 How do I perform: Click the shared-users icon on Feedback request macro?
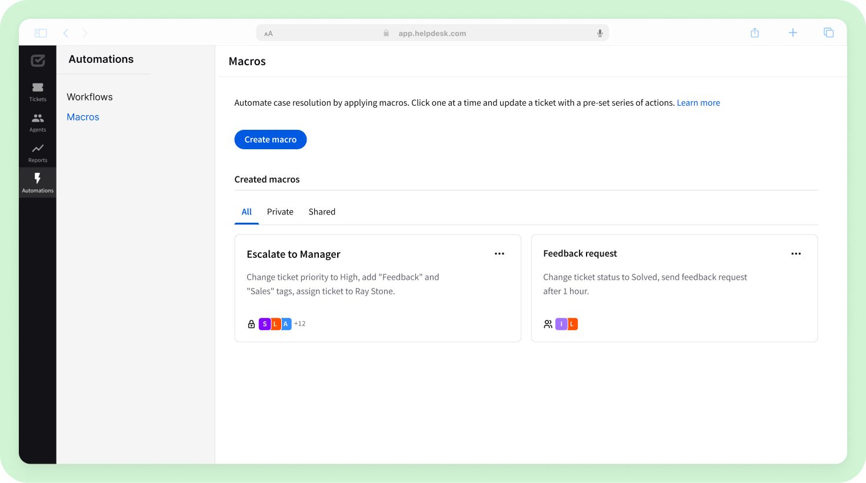click(x=548, y=324)
